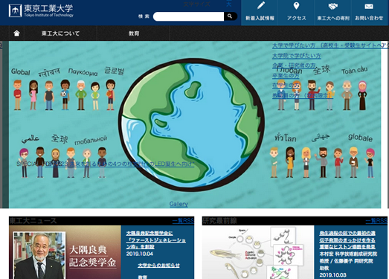Open the 東工大について menu

coord(60,33)
